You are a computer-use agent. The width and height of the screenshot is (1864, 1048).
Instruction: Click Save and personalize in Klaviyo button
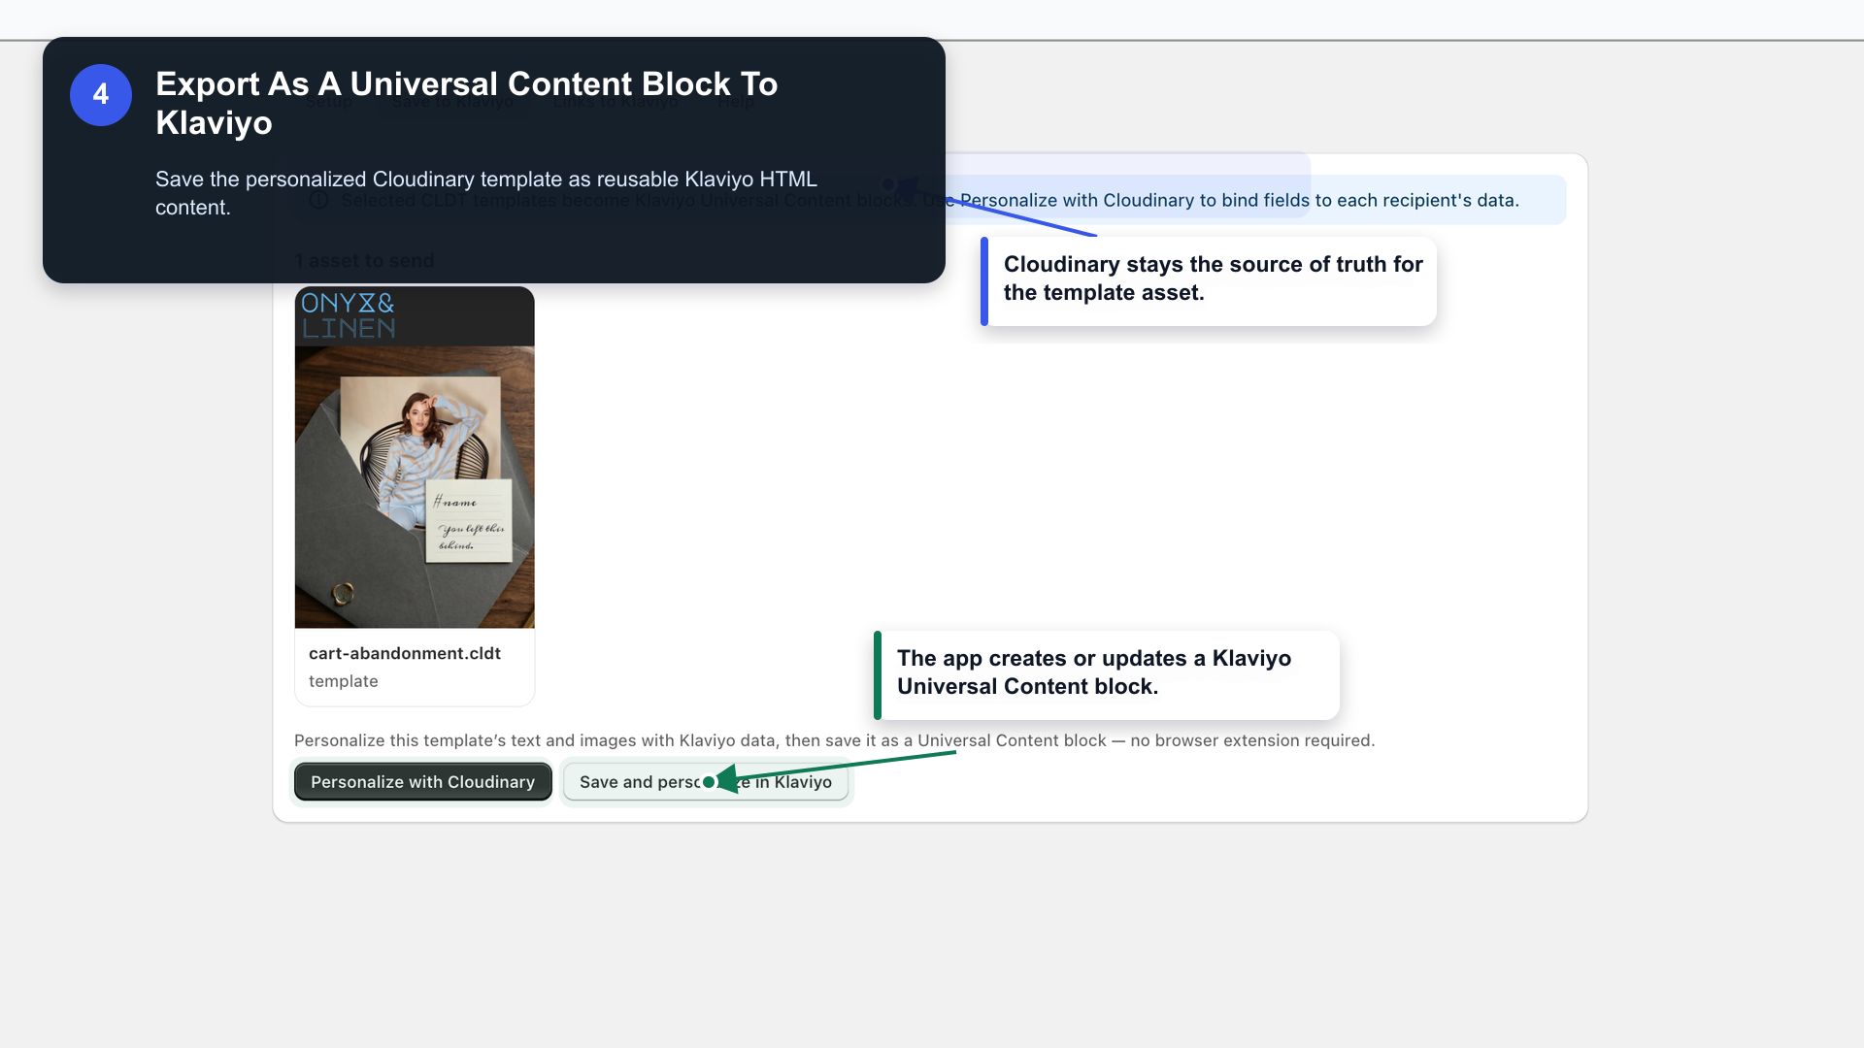[706, 782]
